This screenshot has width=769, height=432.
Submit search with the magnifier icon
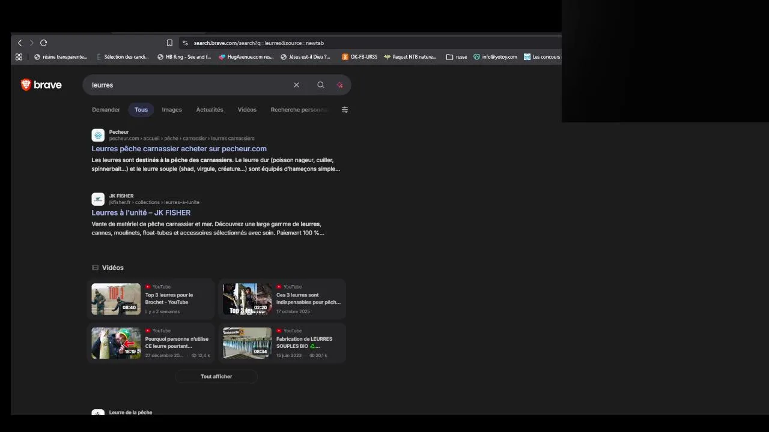[x=321, y=85]
